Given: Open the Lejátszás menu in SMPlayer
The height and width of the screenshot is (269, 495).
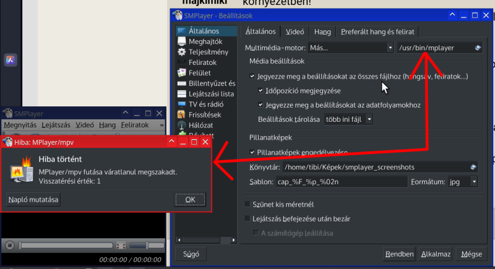Looking at the screenshot, I should coord(56,125).
